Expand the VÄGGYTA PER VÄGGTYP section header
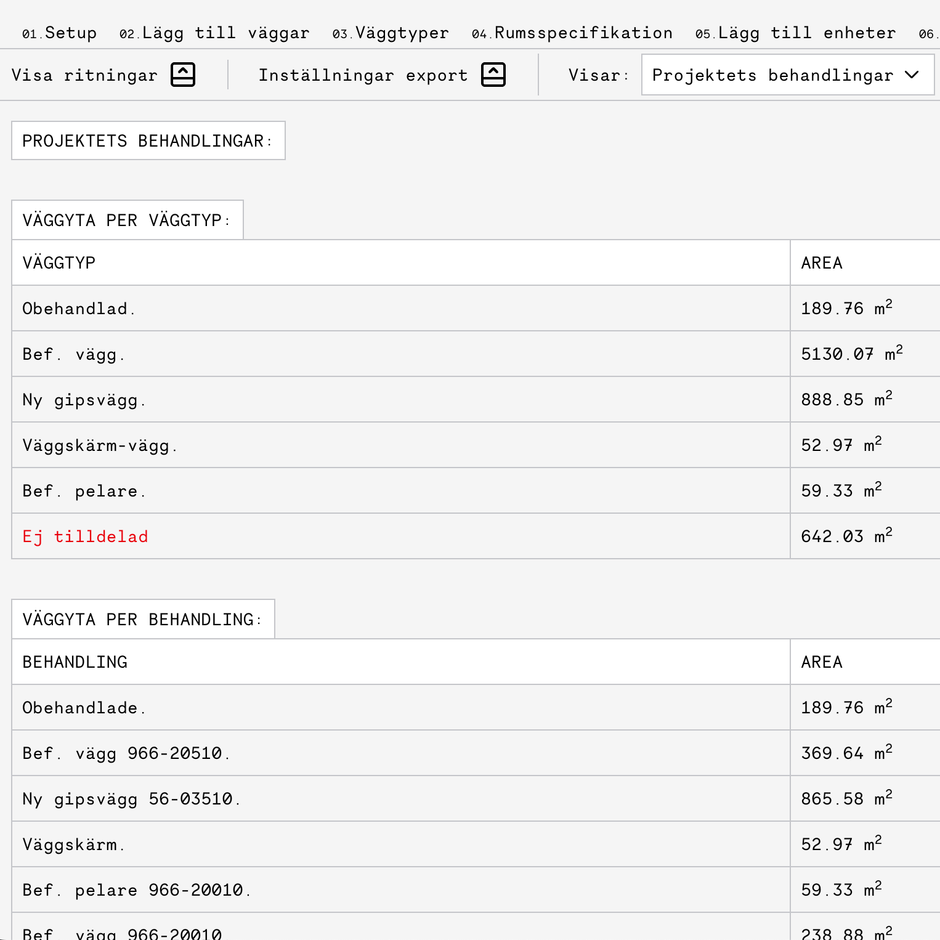 tap(126, 220)
